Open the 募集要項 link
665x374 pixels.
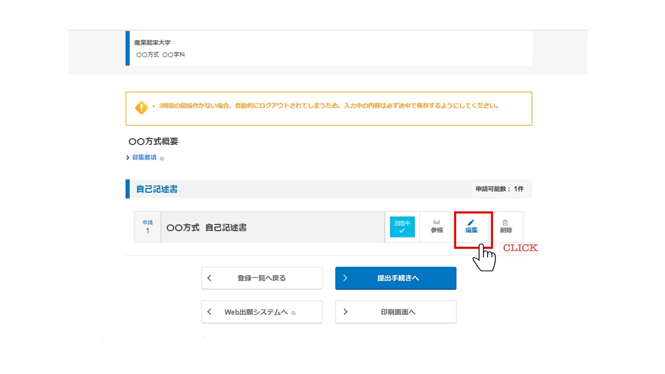pyautogui.click(x=144, y=157)
